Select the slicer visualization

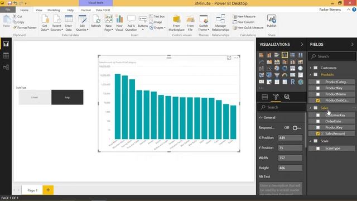tap(269, 82)
